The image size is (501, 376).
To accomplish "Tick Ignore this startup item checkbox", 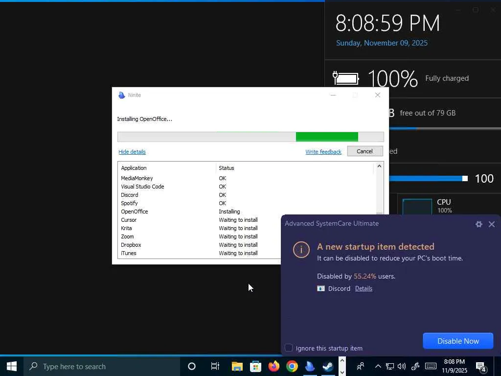I will (x=289, y=348).
